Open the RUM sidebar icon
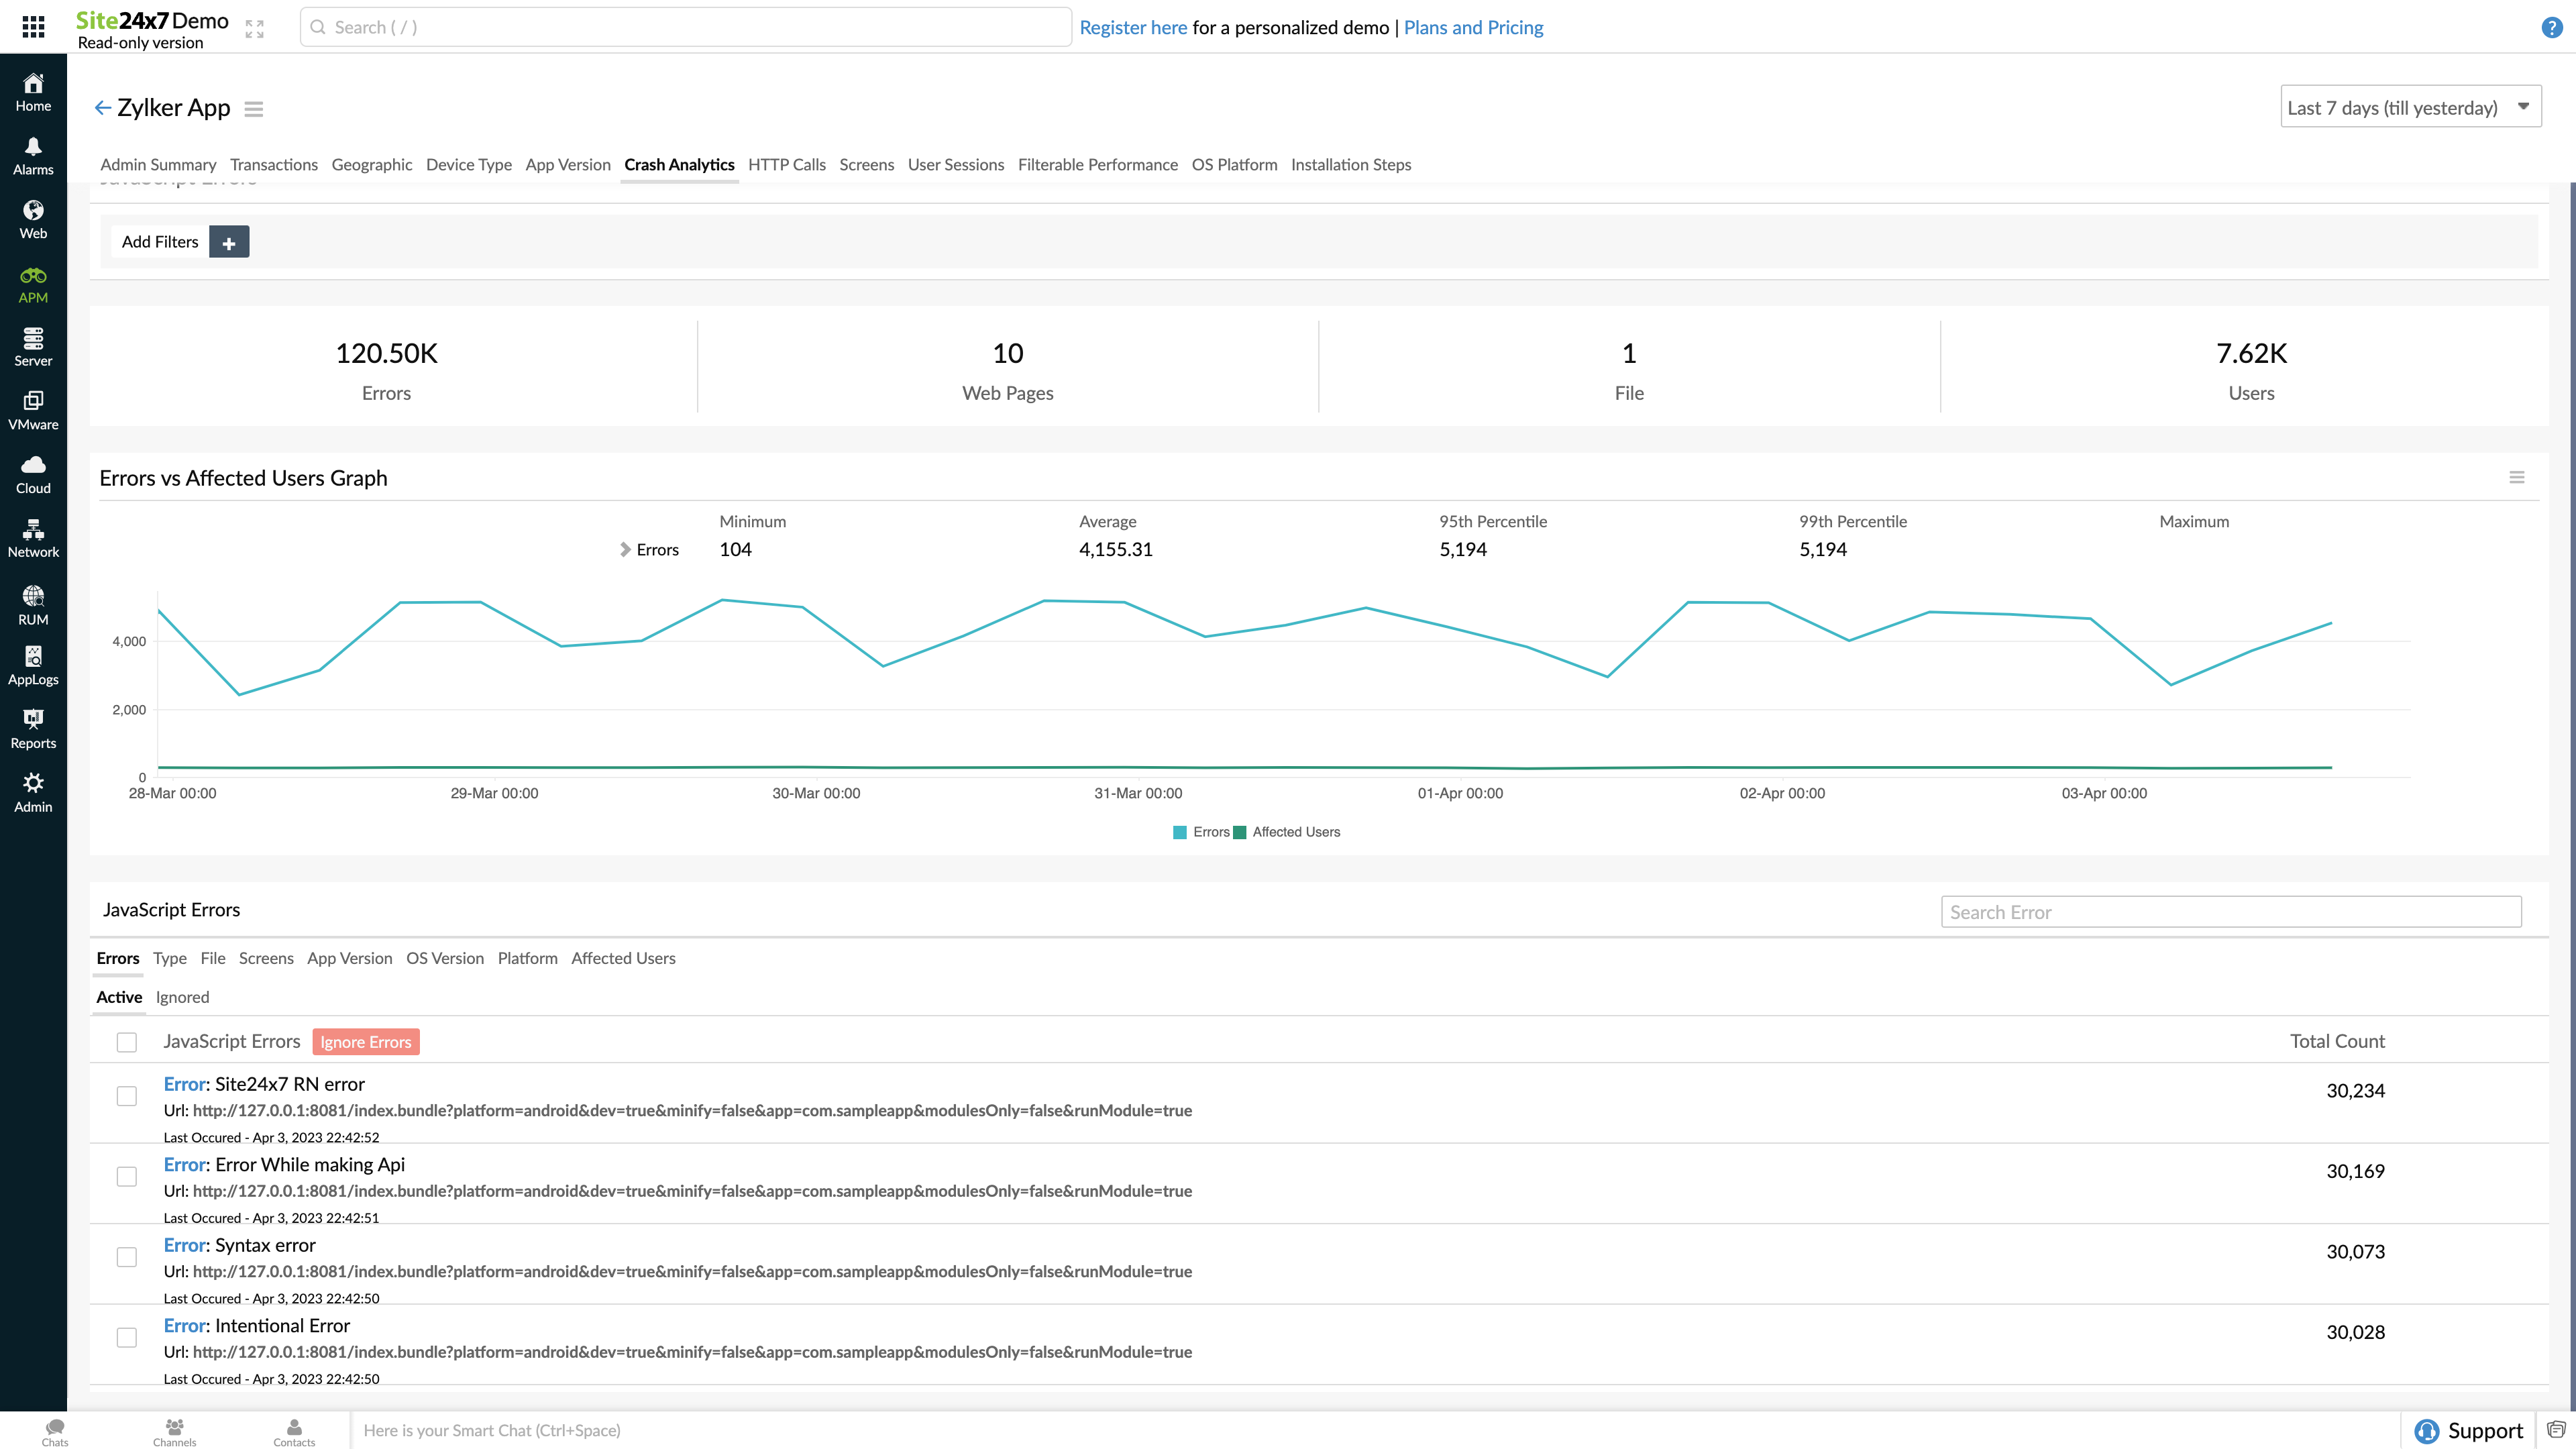Screen dimensions: 2576x1449 (x=33, y=604)
